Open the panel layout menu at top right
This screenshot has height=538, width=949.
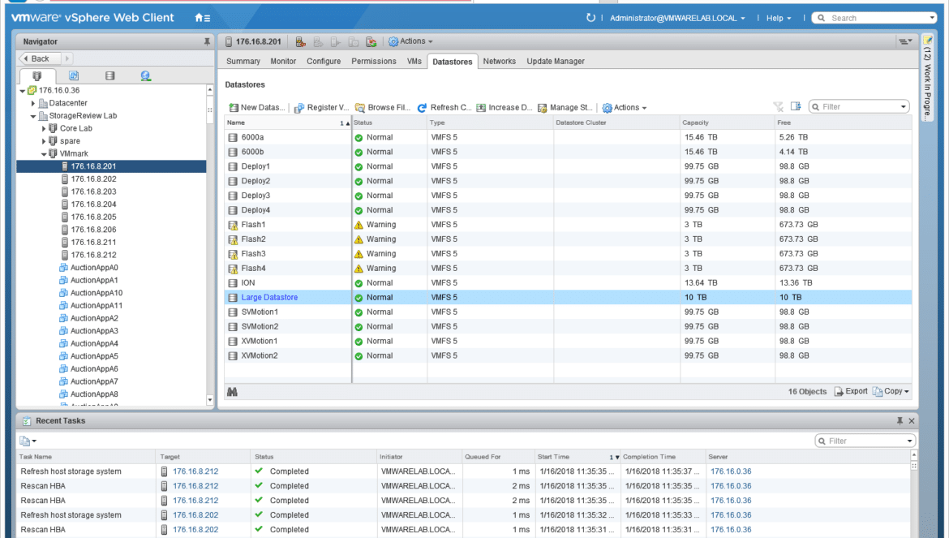tap(905, 41)
